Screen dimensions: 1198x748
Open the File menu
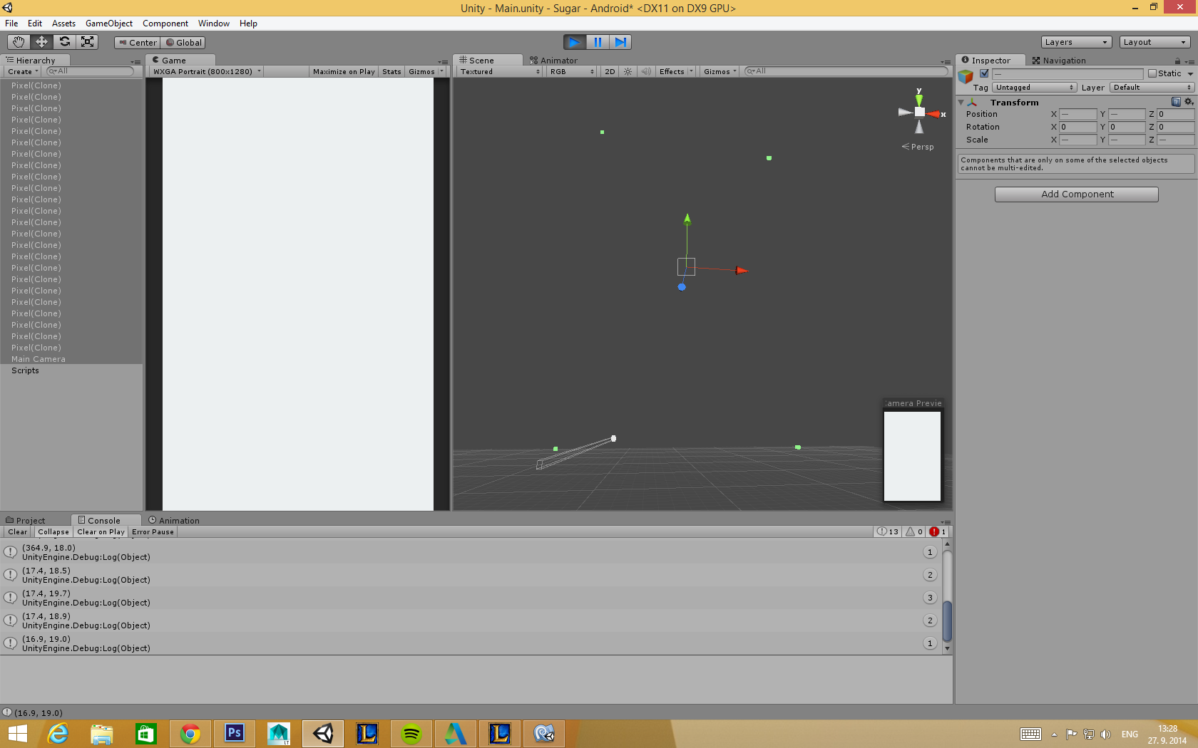[11, 24]
